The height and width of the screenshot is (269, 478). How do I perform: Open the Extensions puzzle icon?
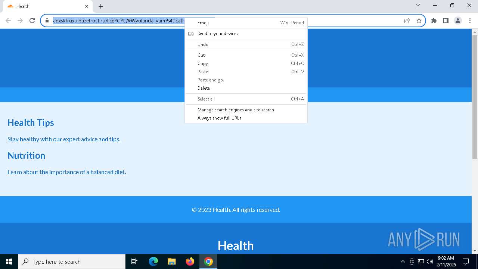(434, 21)
